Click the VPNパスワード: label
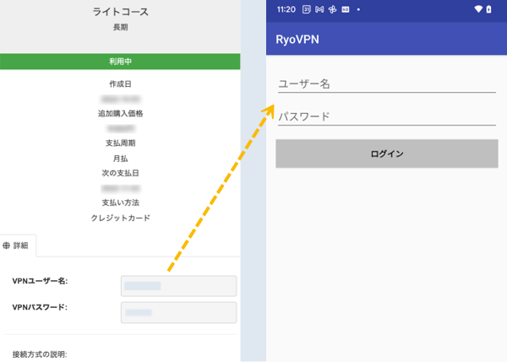Screen dimensions: 507x362 (40, 307)
